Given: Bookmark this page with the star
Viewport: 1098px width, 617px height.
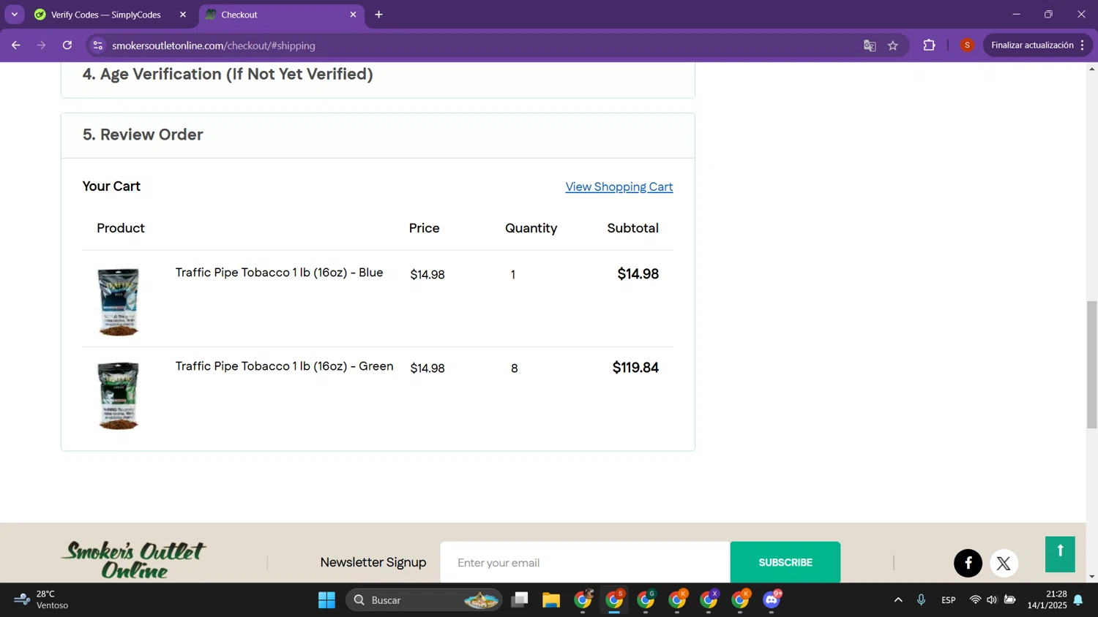Looking at the screenshot, I should (x=893, y=45).
